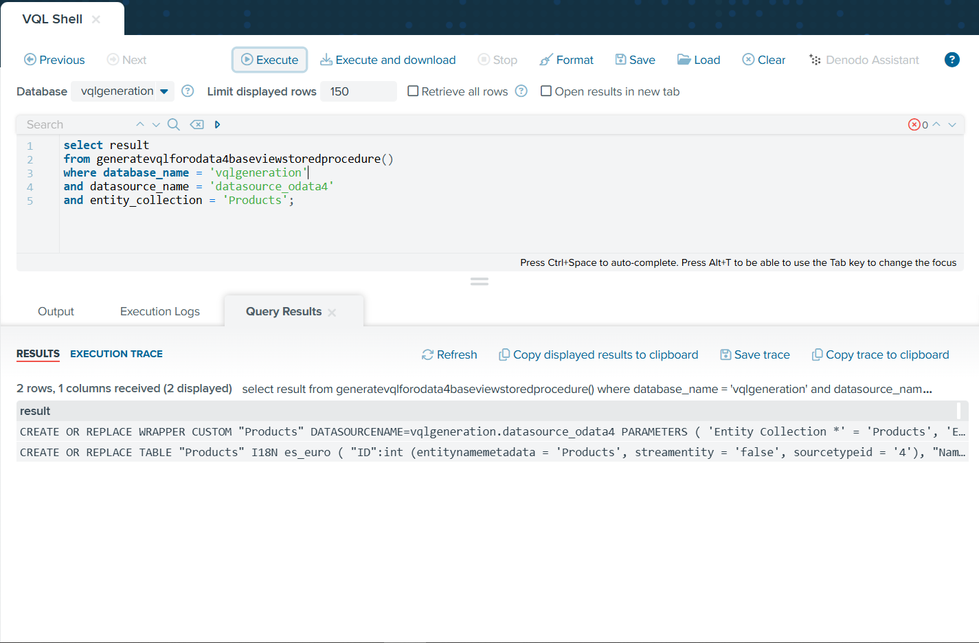Jump to previous error chevron
This screenshot has width=979, height=643.
[936, 124]
